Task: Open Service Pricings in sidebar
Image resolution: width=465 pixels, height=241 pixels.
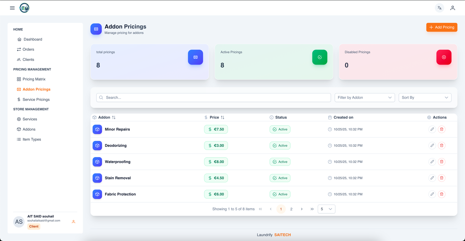Action: coord(33,100)
